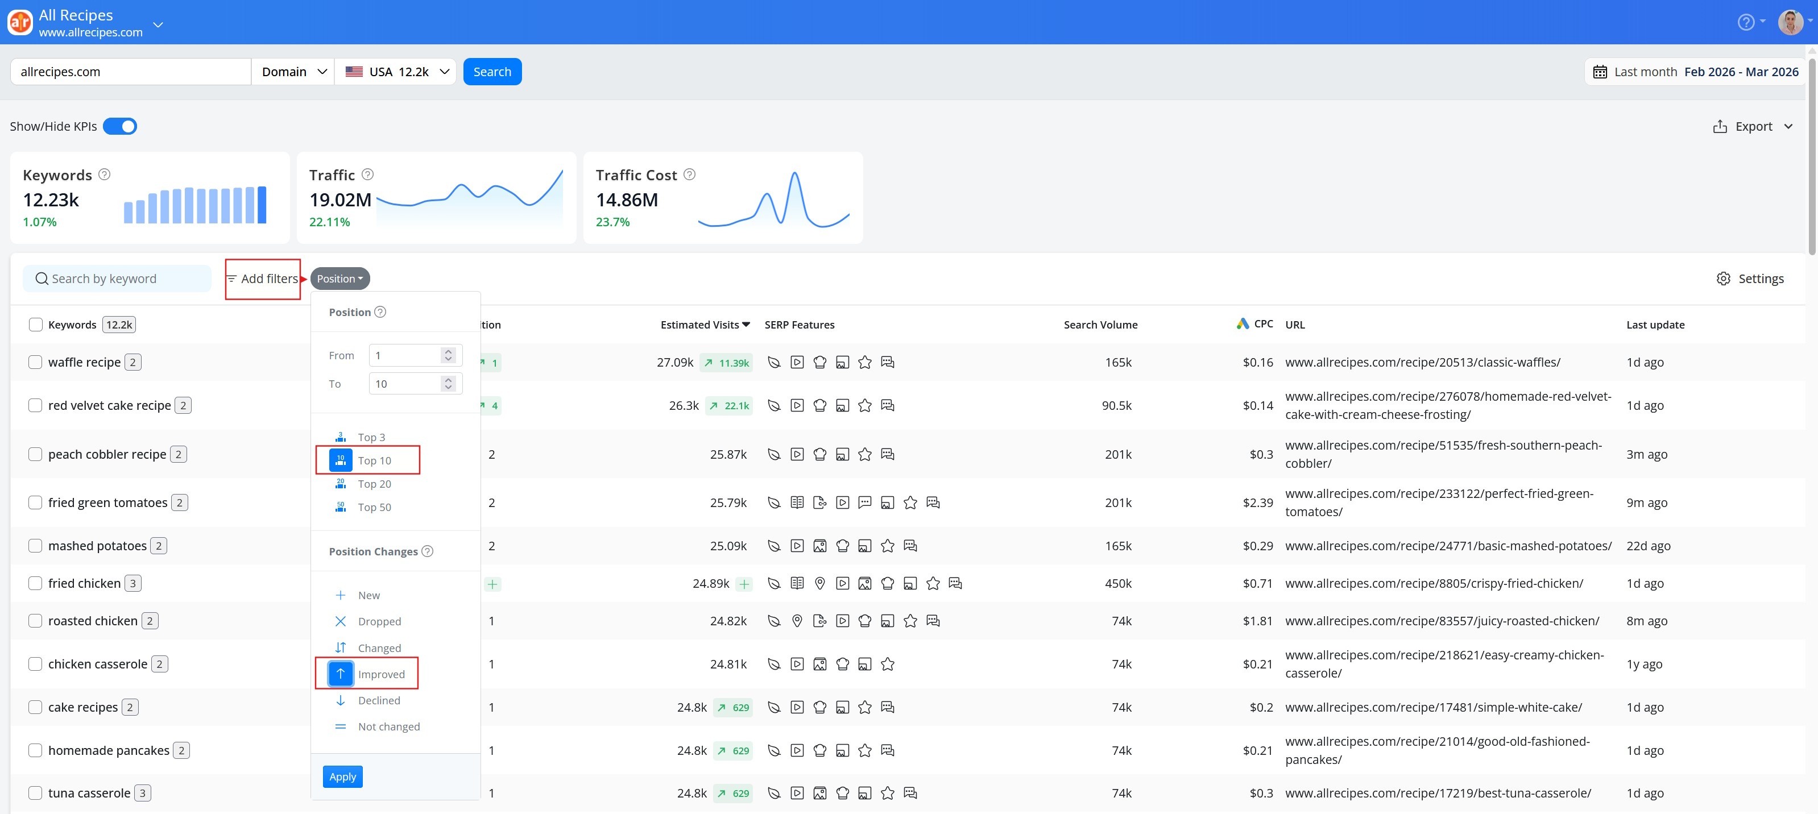Choose the New position change option
1818x814 pixels.
pyautogui.click(x=358, y=595)
